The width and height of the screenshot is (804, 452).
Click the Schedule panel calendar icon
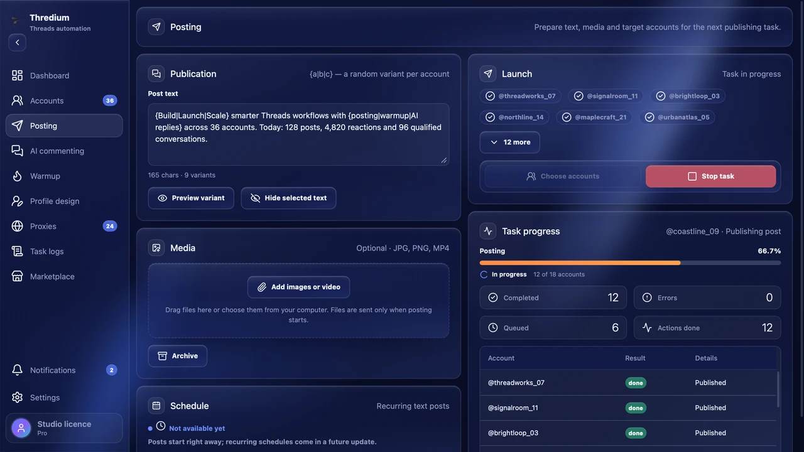[x=156, y=406]
